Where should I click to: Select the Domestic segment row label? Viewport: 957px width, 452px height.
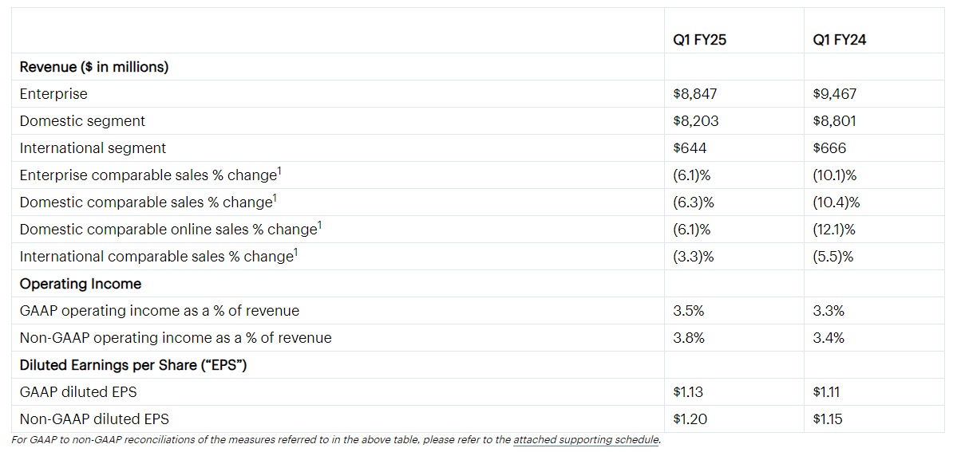tap(82, 121)
